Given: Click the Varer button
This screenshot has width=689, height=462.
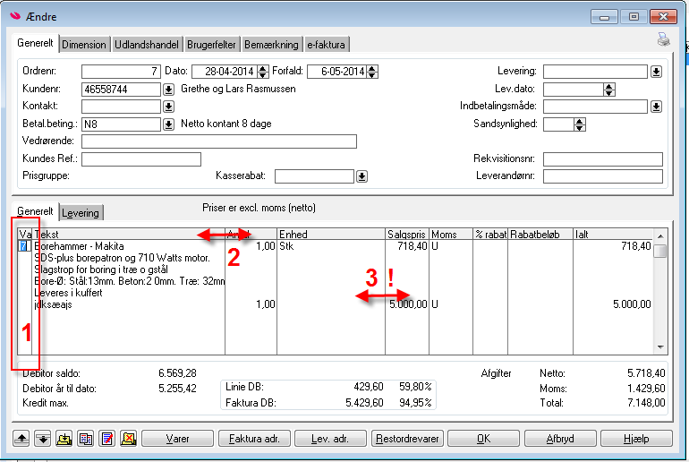Looking at the screenshot, I should click(177, 438).
